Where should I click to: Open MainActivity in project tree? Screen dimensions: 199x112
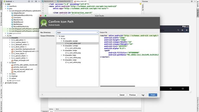(x=18, y=20)
